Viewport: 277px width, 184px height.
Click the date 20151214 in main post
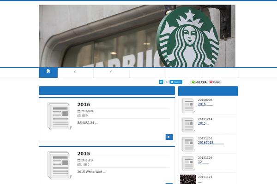(x=87, y=160)
